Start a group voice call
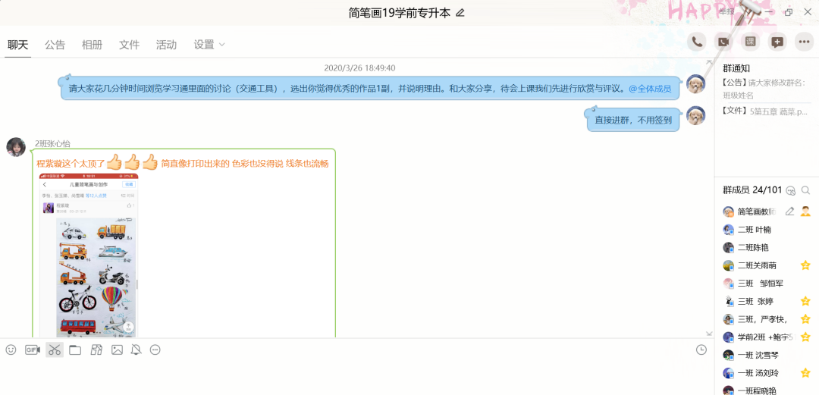The image size is (819, 395). click(696, 42)
